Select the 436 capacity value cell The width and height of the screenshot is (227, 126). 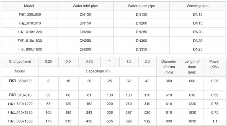pyautogui.click(x=89, y=121)
